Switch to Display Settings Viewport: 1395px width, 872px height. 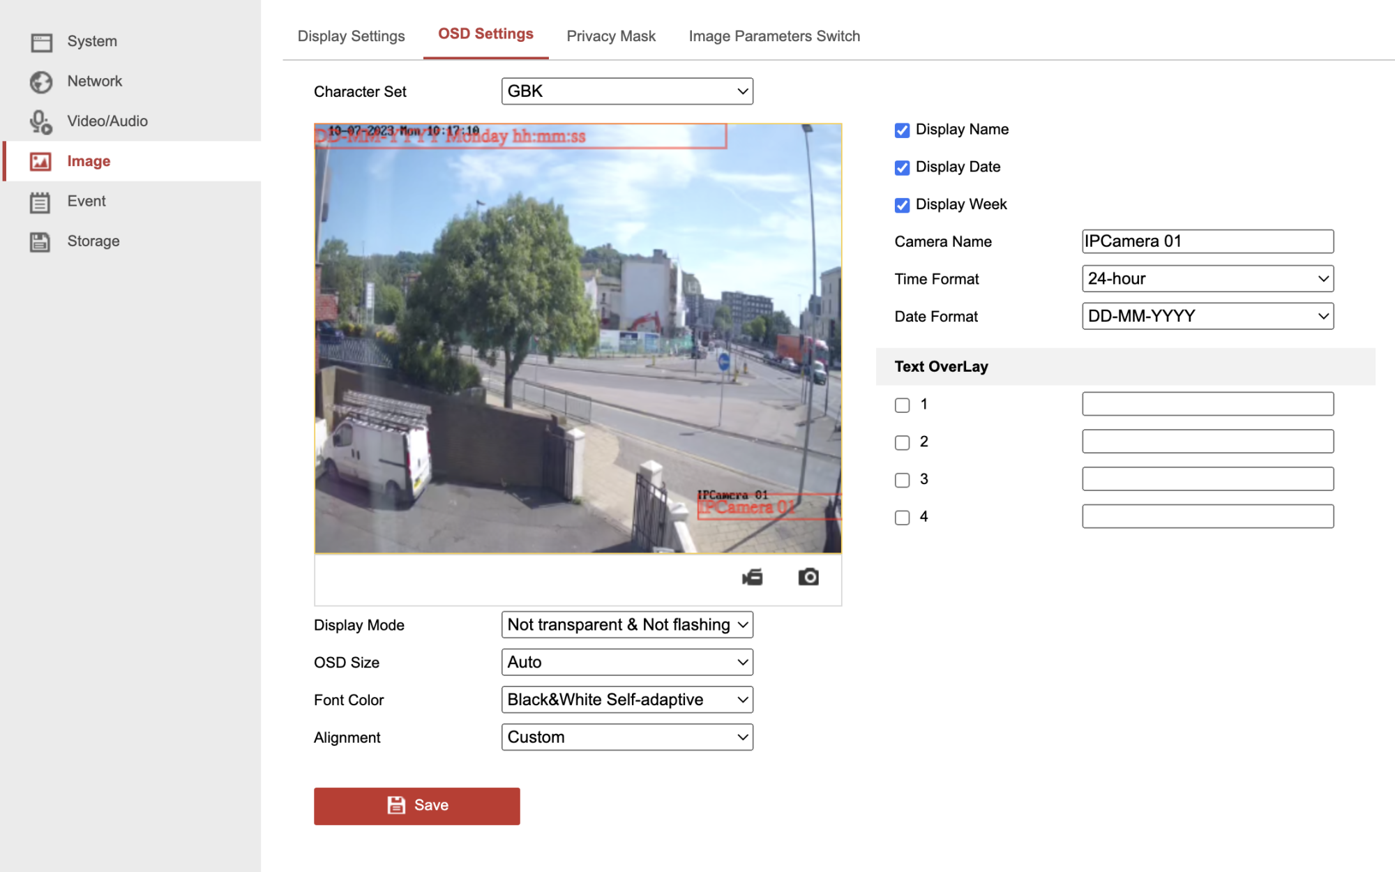(352, 36)
